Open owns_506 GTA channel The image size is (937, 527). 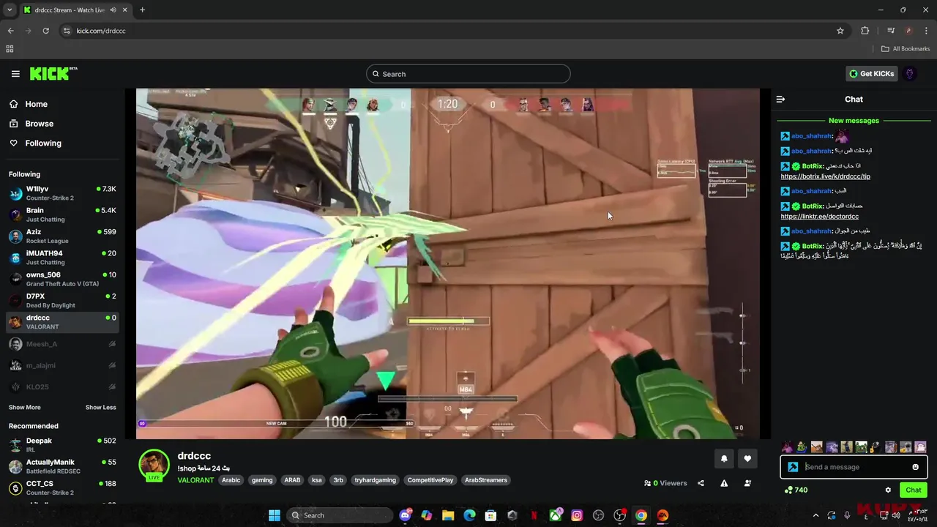[62, 279]
